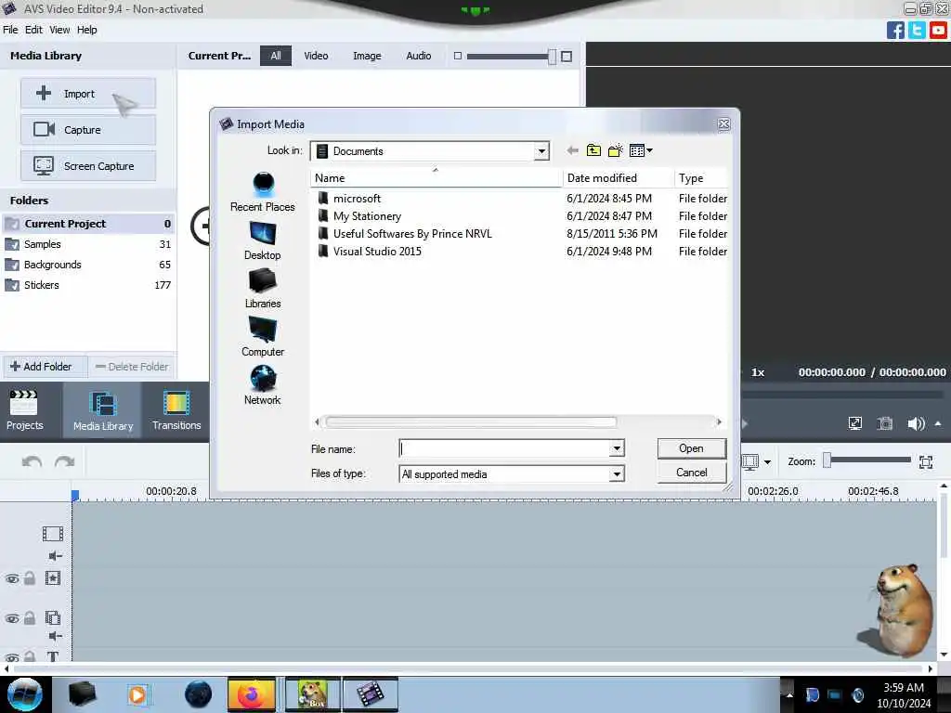Show All media filter tab
This screenshot has height=713, width=951.
point(276,56)
